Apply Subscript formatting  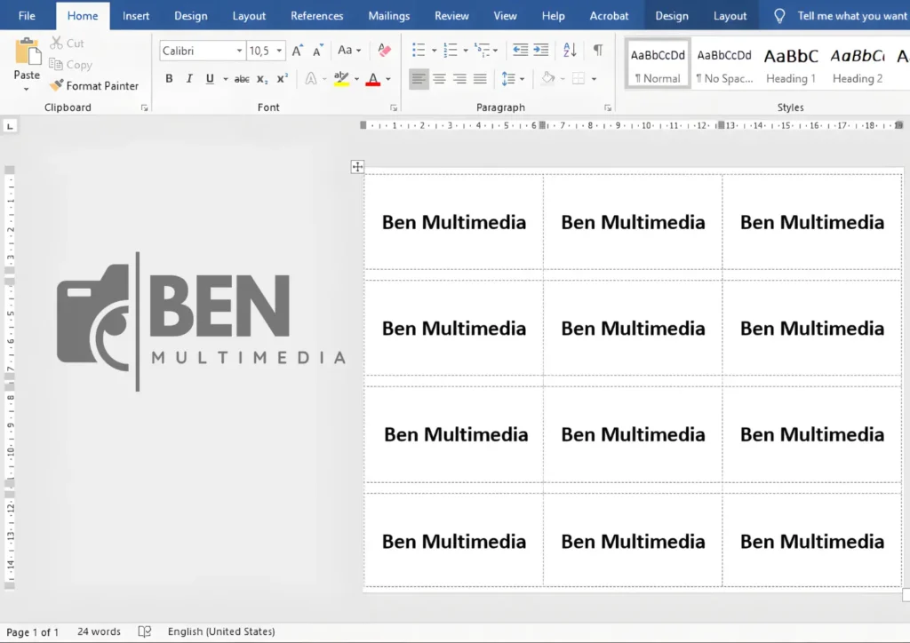tap(263, 79)
